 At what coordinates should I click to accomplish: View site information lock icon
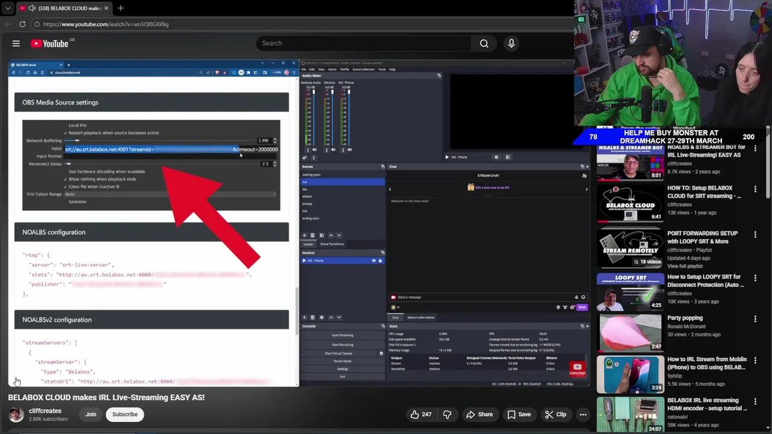pos(37,24)
